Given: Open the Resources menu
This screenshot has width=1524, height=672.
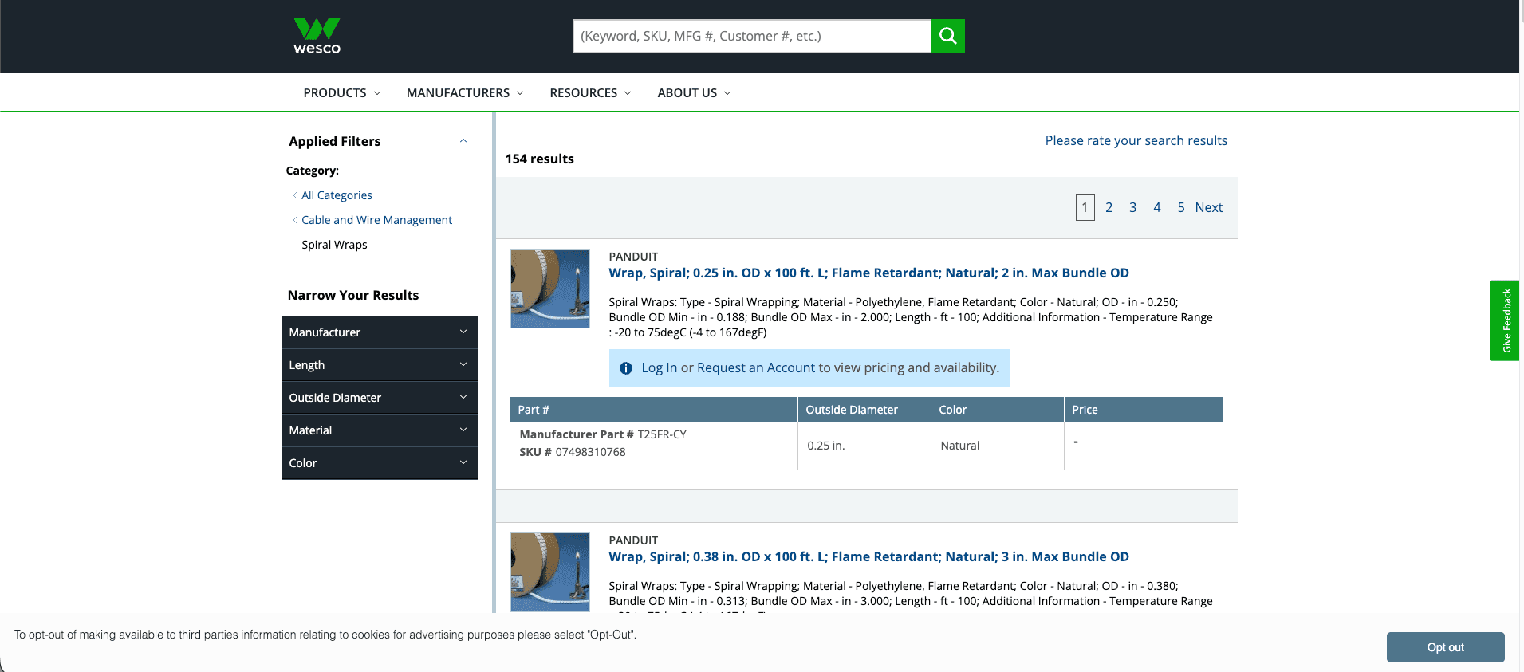Looking at the screenshot, I should tap(590, 93).
